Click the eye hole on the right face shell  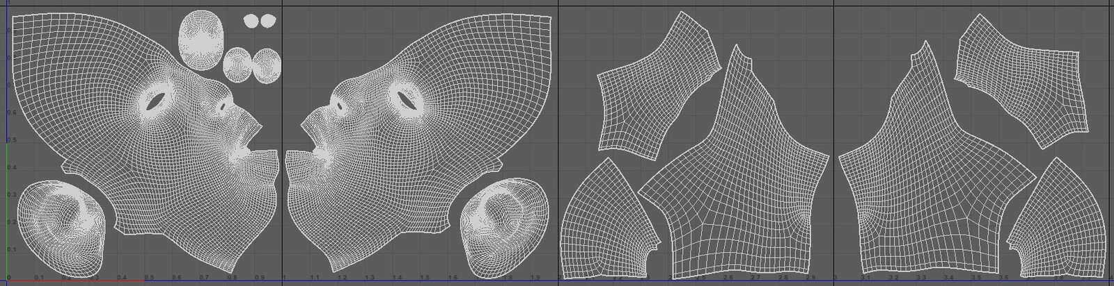tap(408, 102)
